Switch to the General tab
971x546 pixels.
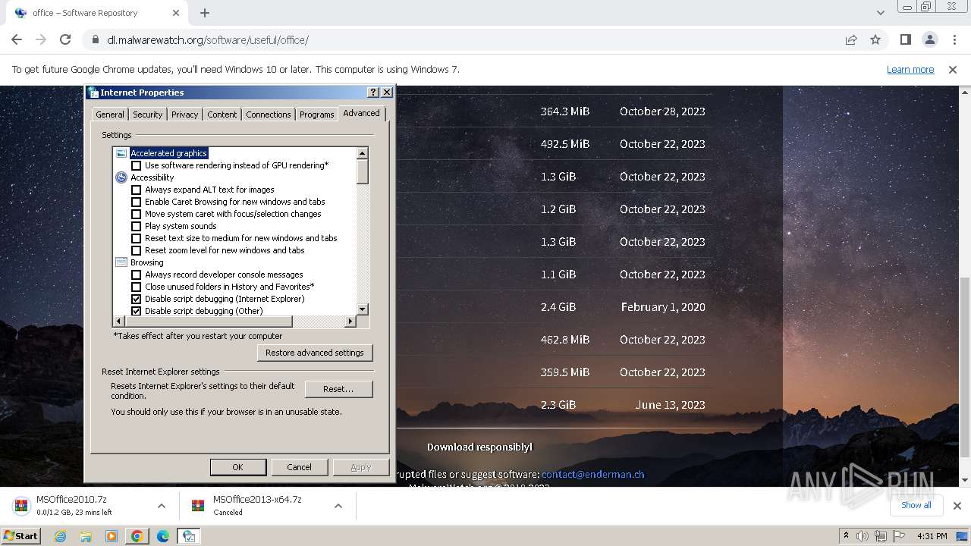109,115
